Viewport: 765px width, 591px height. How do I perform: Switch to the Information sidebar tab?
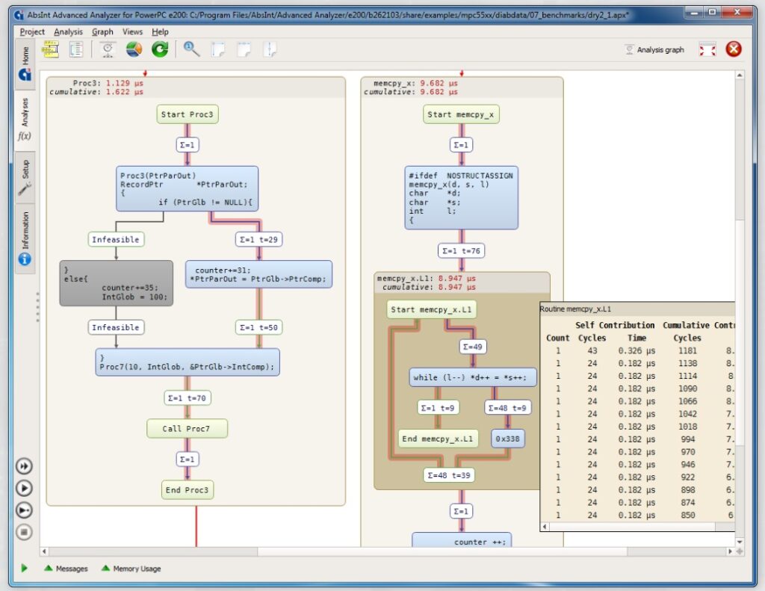(25, 238)
